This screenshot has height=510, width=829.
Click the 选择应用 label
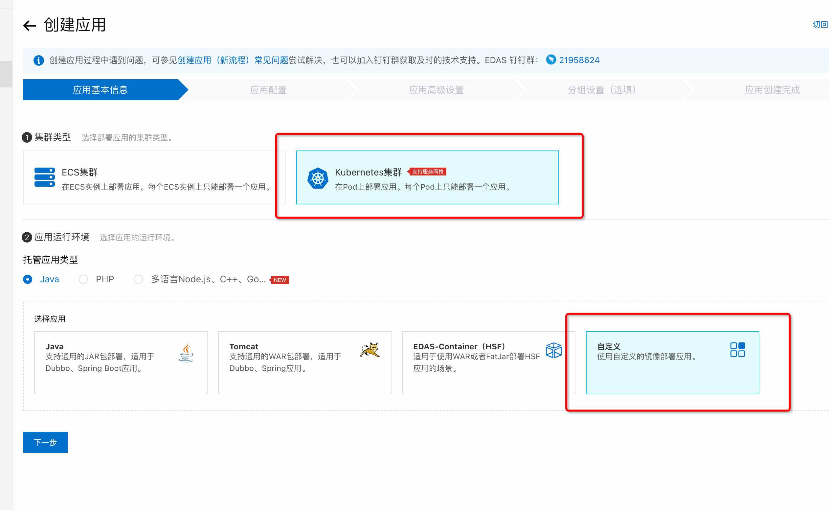tap(50, 319)
